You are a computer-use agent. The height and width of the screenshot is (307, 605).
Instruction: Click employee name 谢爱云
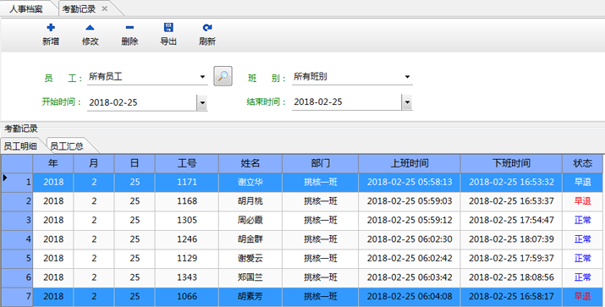[x=250, y=258]
